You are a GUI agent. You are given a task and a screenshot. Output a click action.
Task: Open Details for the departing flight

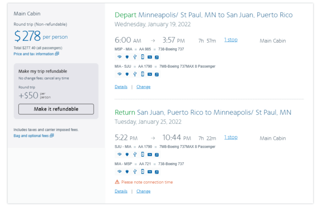click(x=121, y=87)
